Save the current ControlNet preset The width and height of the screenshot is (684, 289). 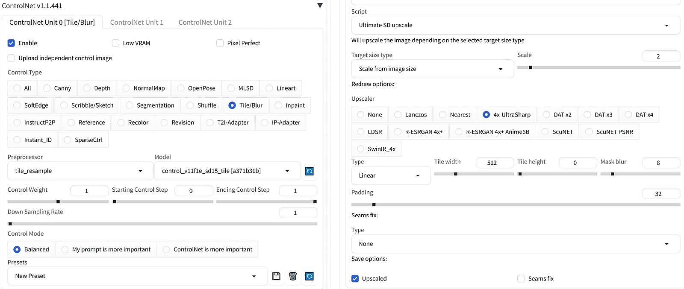point(276,276)
